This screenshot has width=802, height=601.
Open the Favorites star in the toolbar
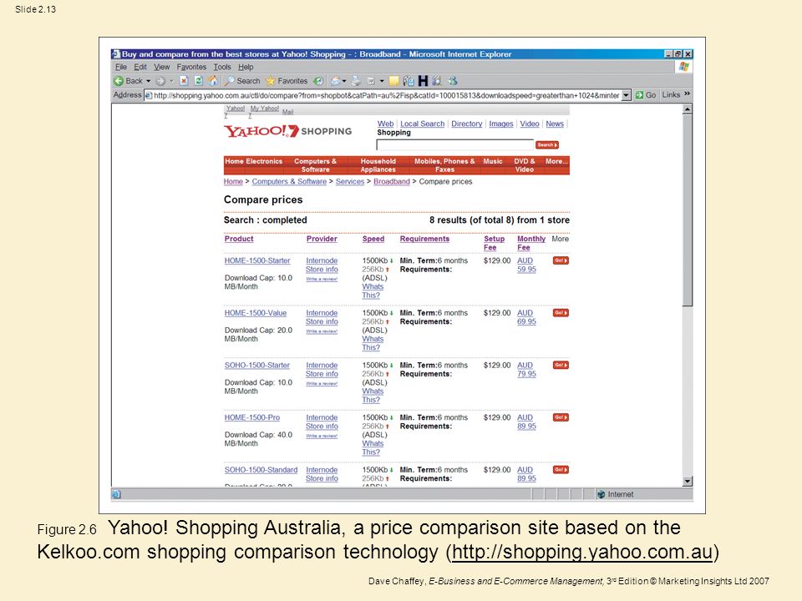(287, 81)
